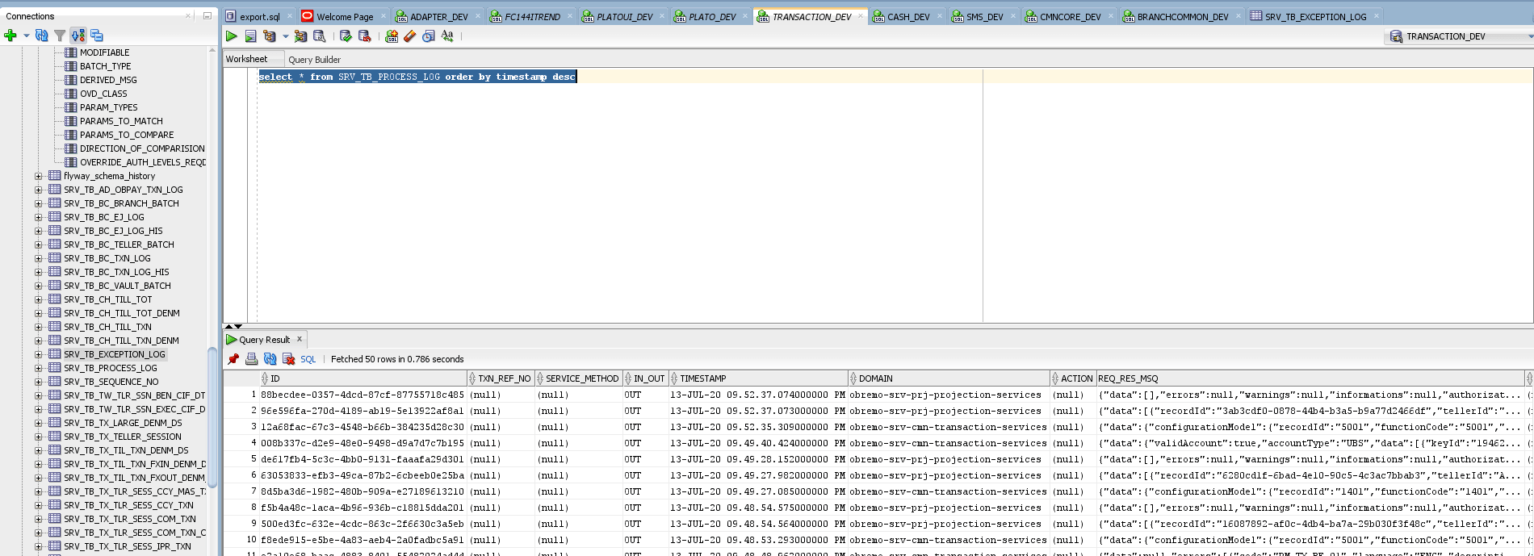Expand the SRV_TB_BC_EJ_LOG node
Screen dimensions: 1534x556
click(x=38, y=217)
